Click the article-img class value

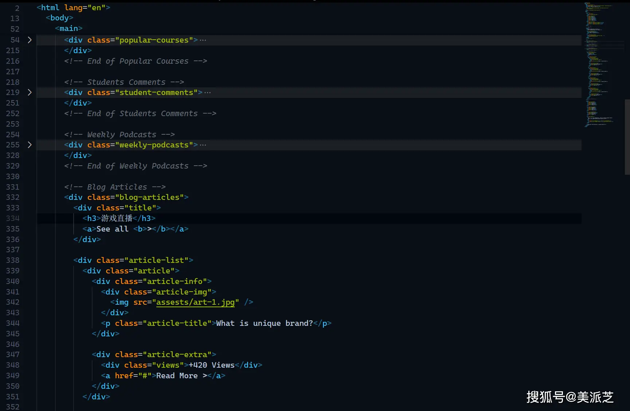point(182,292)
